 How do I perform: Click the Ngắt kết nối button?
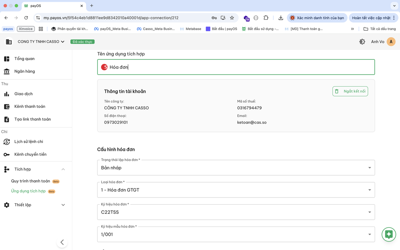350,91
